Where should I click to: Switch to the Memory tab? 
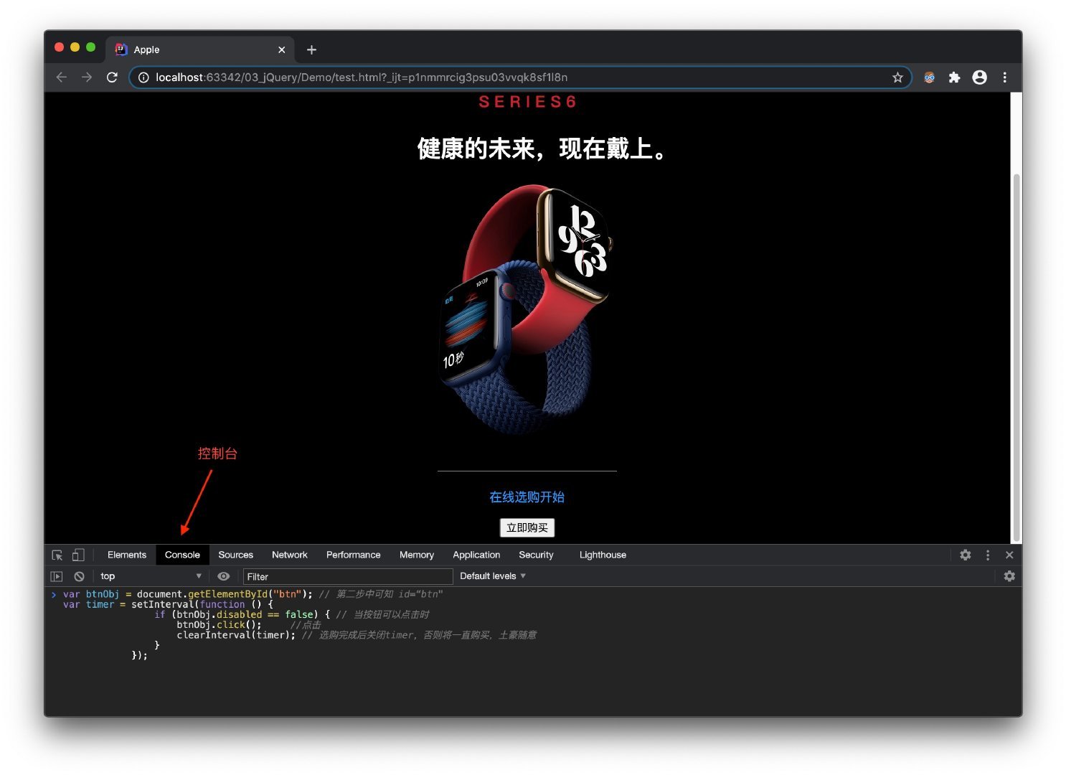point(417,555)
